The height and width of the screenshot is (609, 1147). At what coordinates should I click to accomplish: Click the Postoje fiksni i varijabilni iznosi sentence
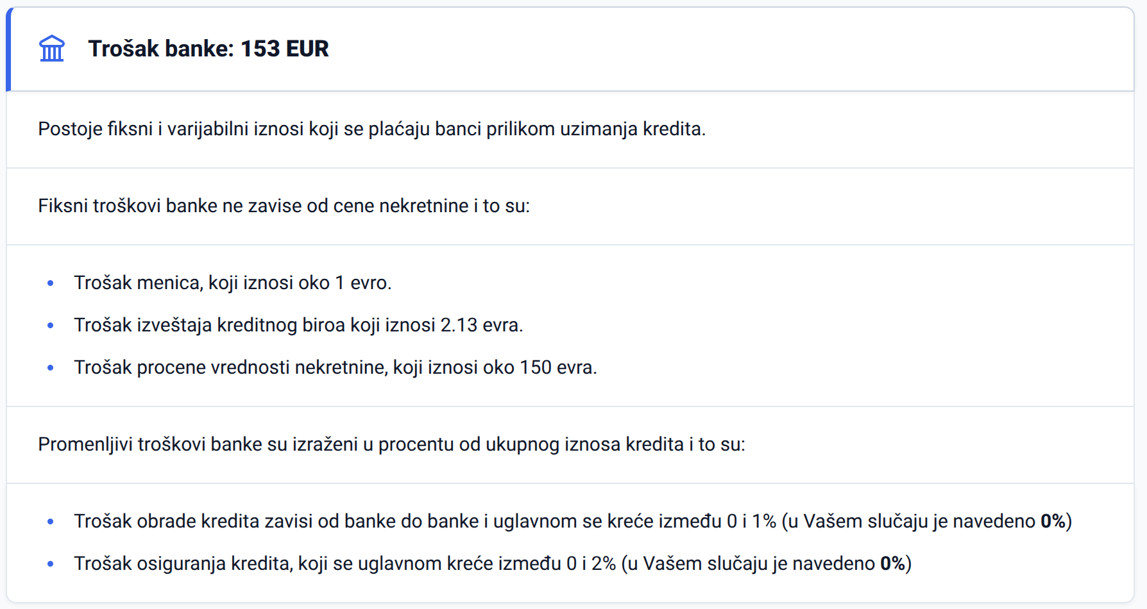coord(372,129)
